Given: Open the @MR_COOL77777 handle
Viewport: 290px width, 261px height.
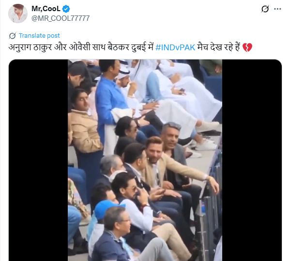Looking at the screenshot, I should [61, 18].
